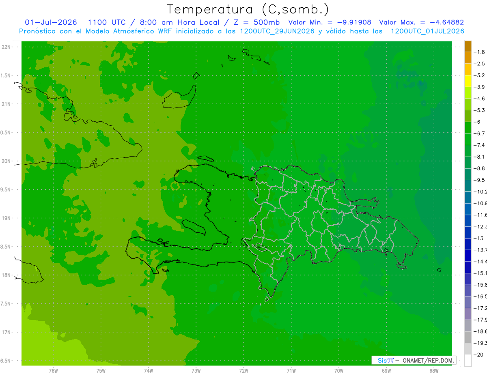The image size is (487, 376).
Task: Click the '-3.2' colorbar value label
Action: [479, 75]
